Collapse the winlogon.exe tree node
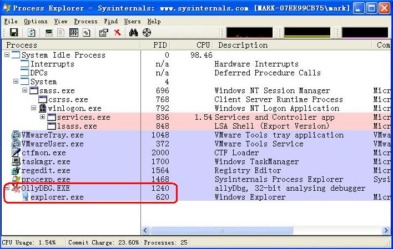393x249 pixels. 34,108
